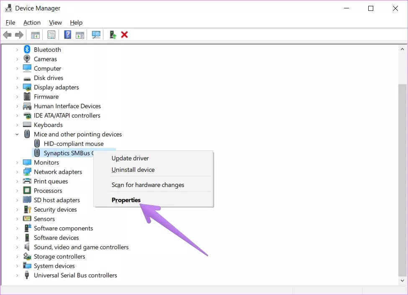The width and height of the screenshot is (408, 295).
Task: Click the Cameras webcam icon
Action: [x=27, y=59]
